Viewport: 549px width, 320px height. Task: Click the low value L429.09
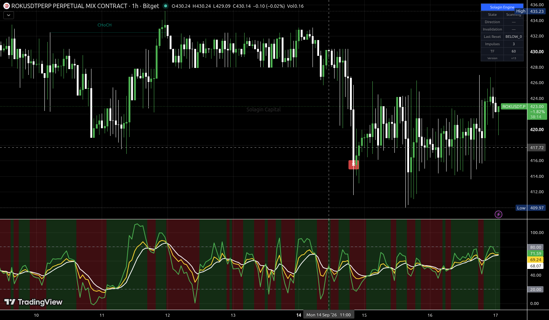tap(222, 6)
